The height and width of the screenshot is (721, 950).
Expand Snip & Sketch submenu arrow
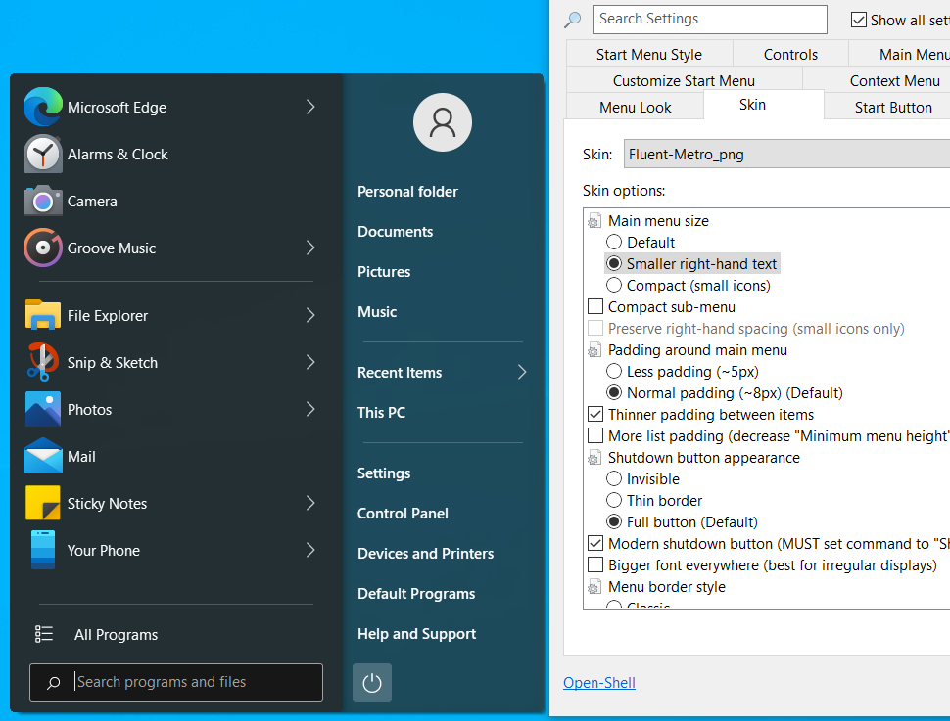click(310, 362)
